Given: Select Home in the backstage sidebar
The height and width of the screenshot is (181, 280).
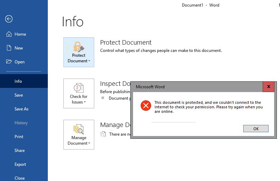Looking at the screenshot, I should pos(24,34).
